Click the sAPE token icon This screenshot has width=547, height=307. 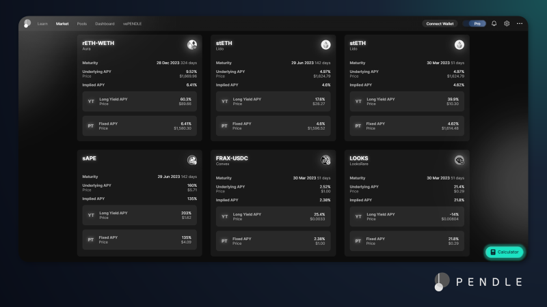pyautogui.click(x=192, y=160)
